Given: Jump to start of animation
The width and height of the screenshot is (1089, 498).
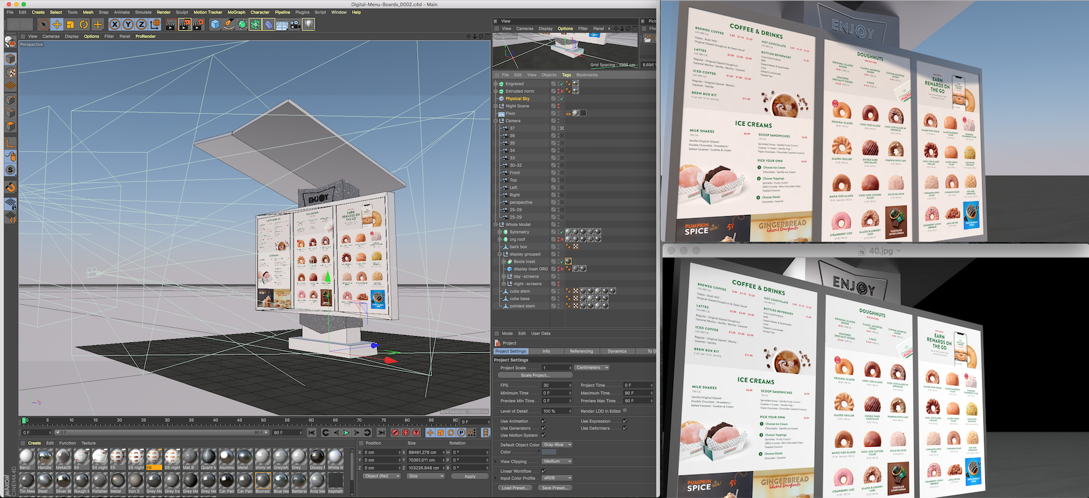Looking at the screenshot, I should point(312,432).
